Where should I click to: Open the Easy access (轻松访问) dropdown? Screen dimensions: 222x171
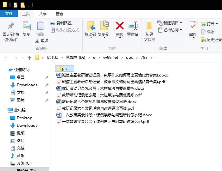click(x=170, y=30)
